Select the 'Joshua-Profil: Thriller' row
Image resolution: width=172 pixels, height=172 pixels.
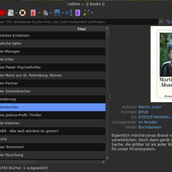(53, 115)
